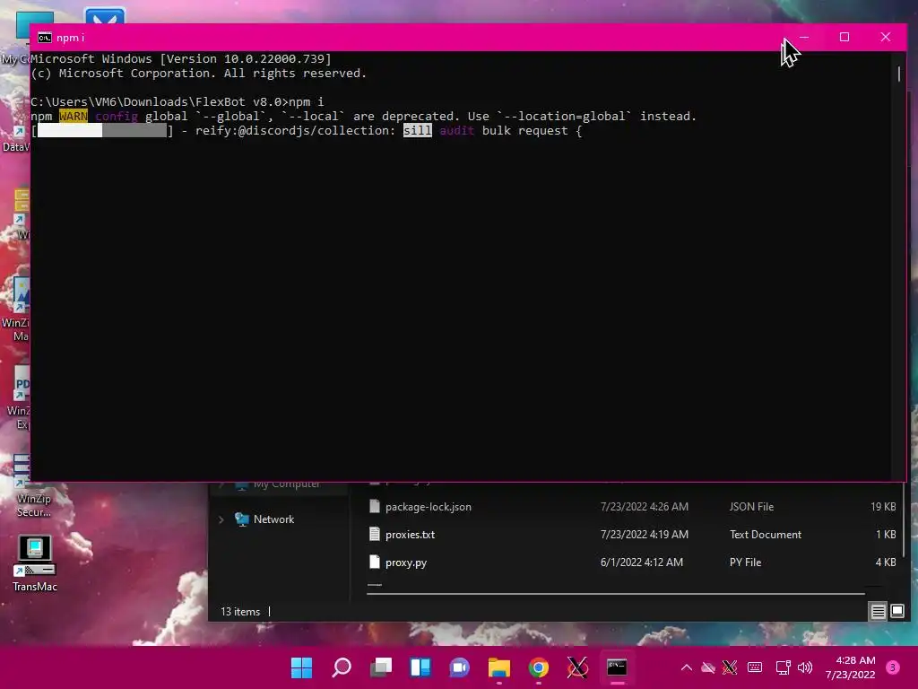Open taskbar Search magnifier
The image size is (918, 689).
point(342,667)
